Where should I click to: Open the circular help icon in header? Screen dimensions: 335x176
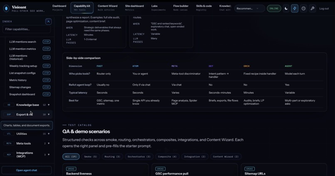[303, 9]
